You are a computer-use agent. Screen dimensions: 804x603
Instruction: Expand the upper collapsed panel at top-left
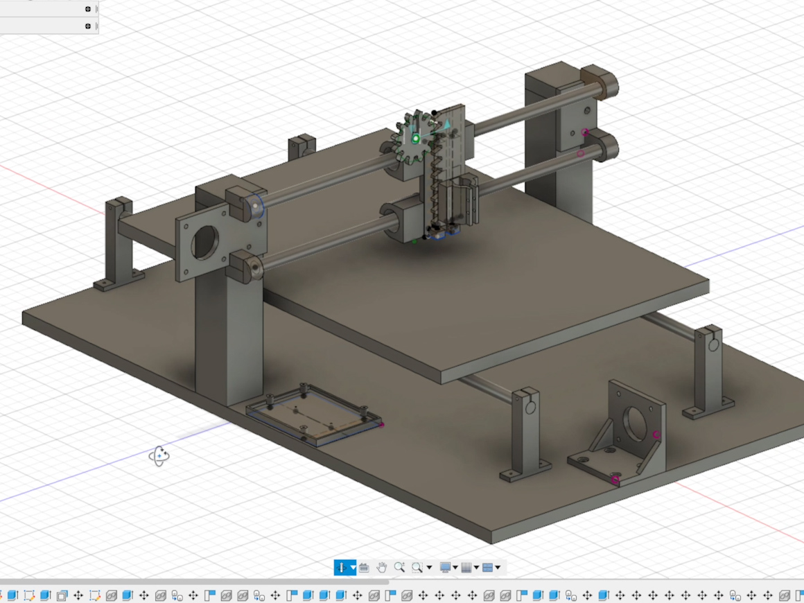click(88, 9)
